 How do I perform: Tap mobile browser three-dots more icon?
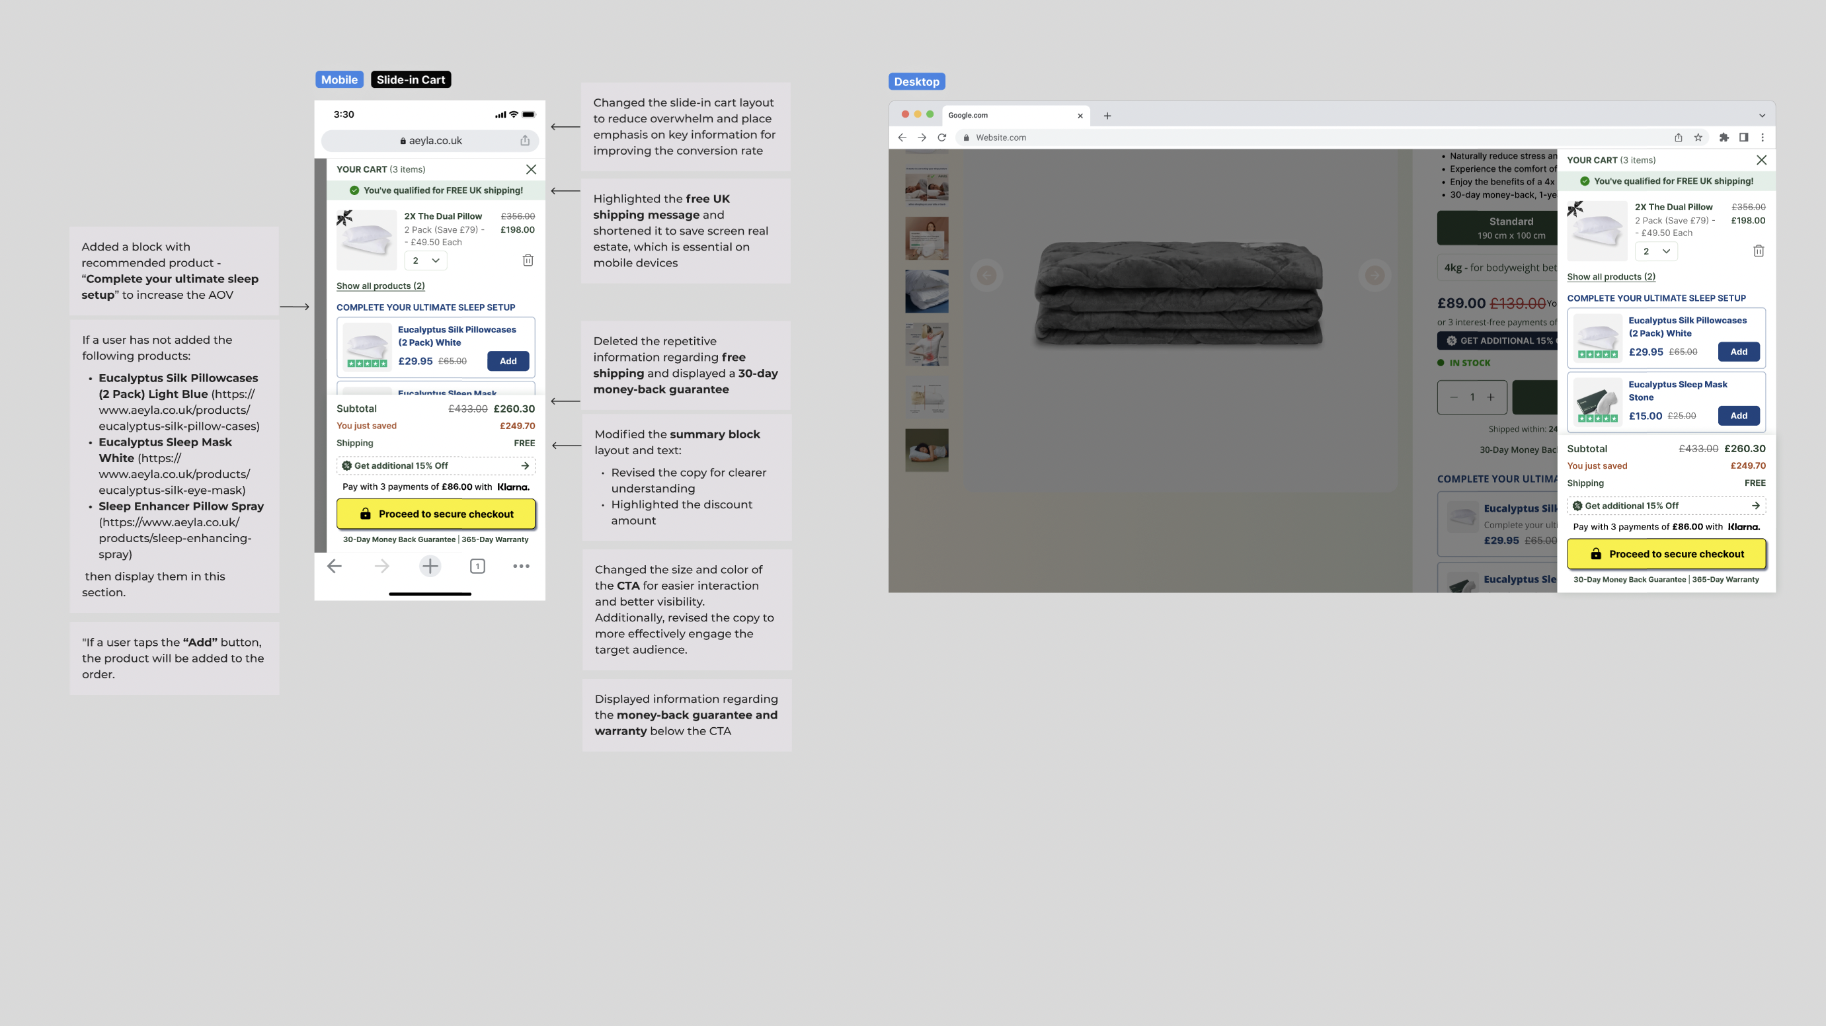point(521,566)
